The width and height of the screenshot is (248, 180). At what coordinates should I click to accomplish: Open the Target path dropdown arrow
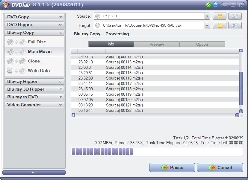(x=207, y=25)
